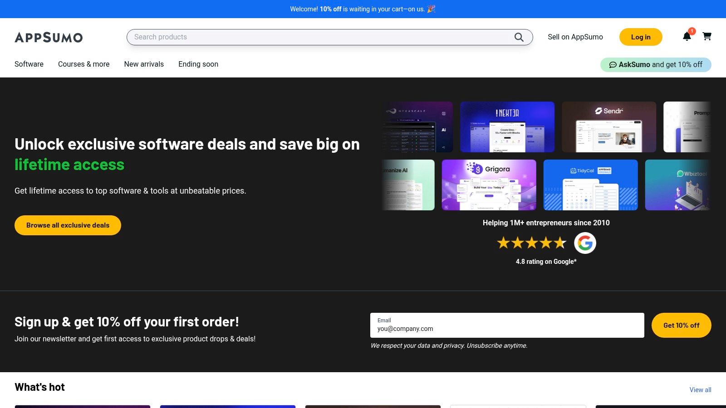Click Helping 1M+ entrepreneurs since 2010 text
Viewport: 726px width, 408px height.
pyautogui.click(x=546, y=223)
